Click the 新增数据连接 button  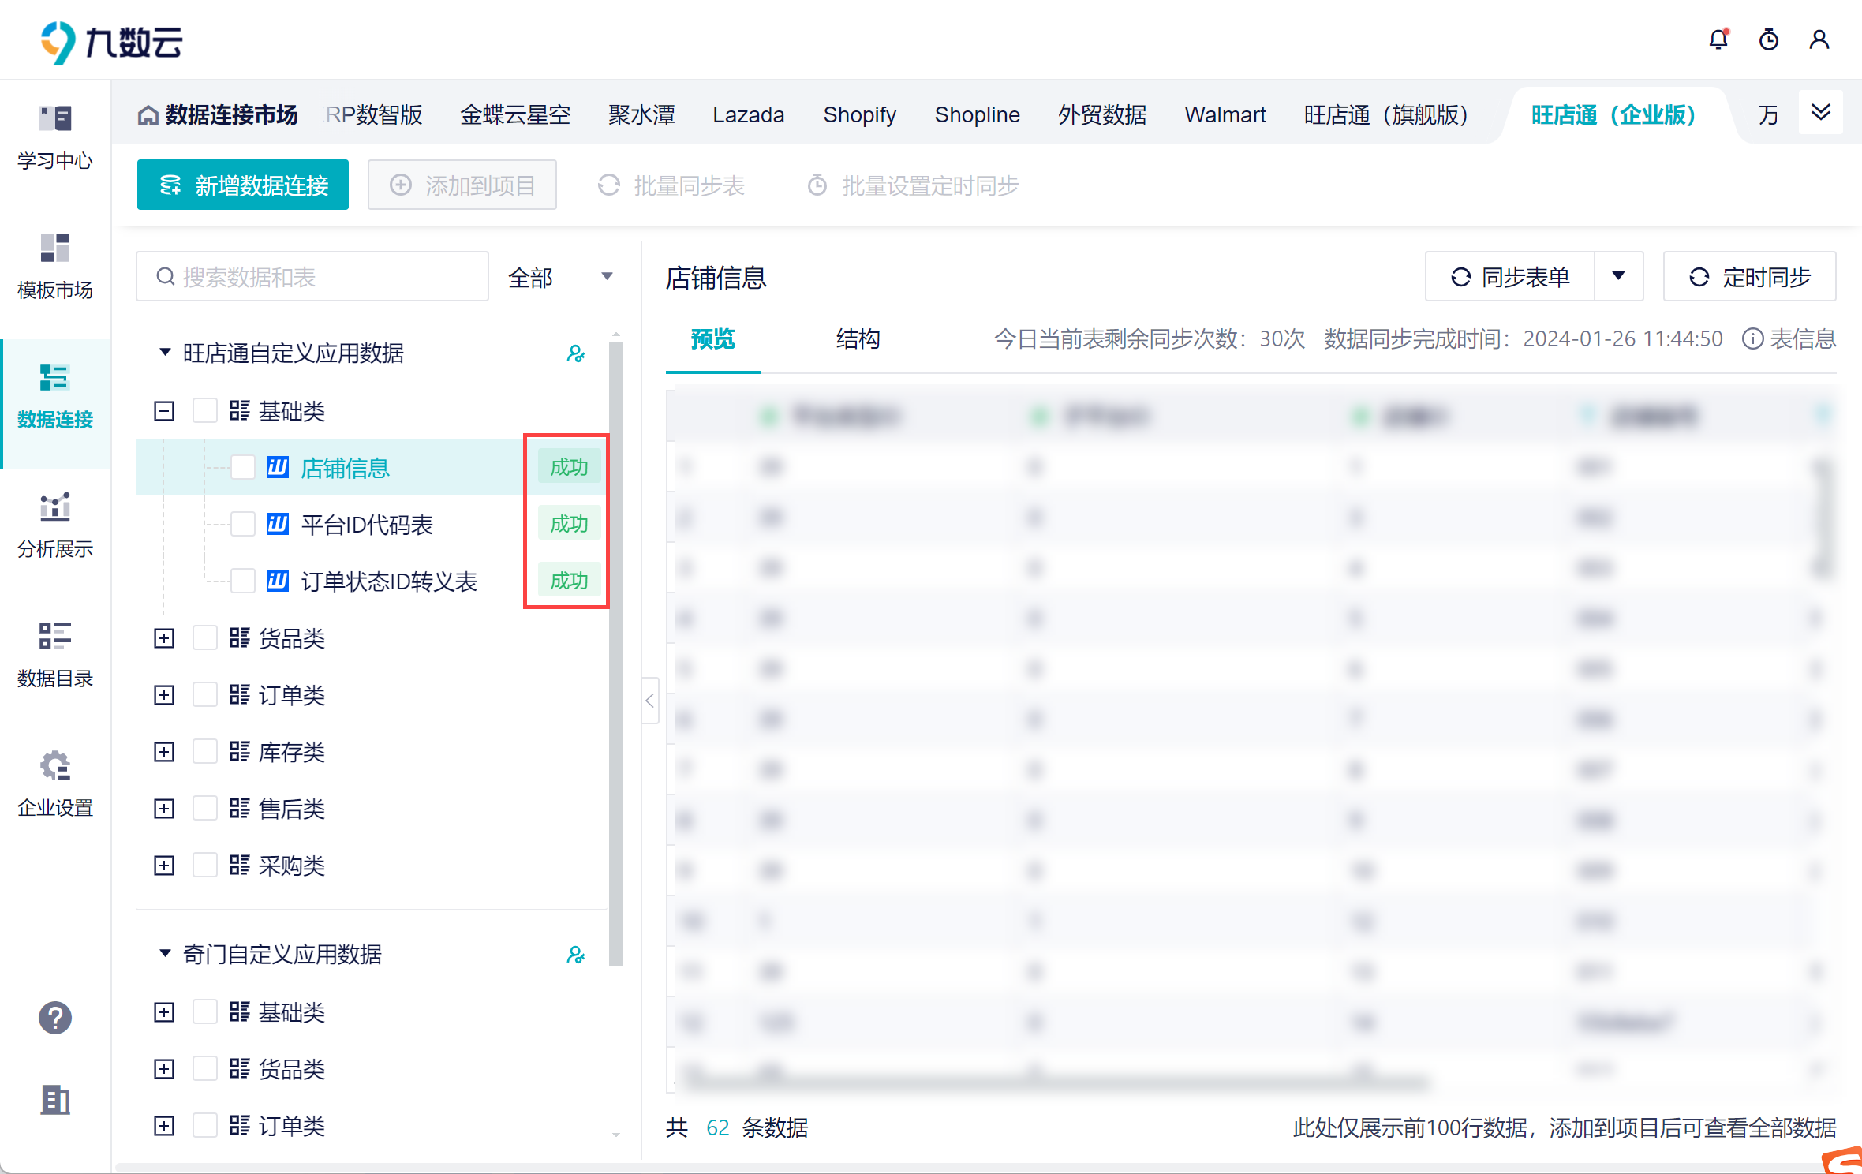(x=243, y=185)
